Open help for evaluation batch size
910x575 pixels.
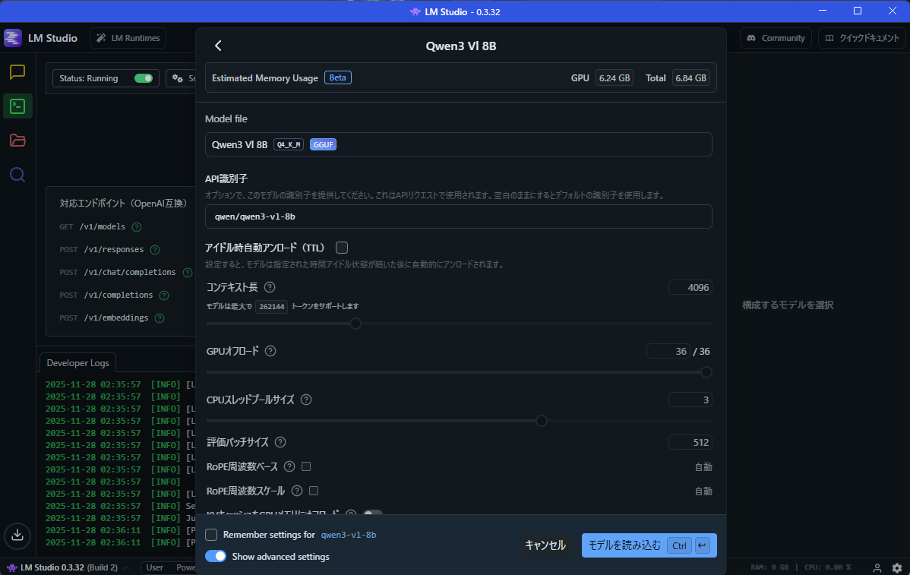[280, 442]
